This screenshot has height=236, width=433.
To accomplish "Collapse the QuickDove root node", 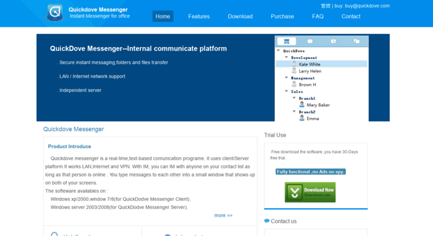I will tap(279, 51).
